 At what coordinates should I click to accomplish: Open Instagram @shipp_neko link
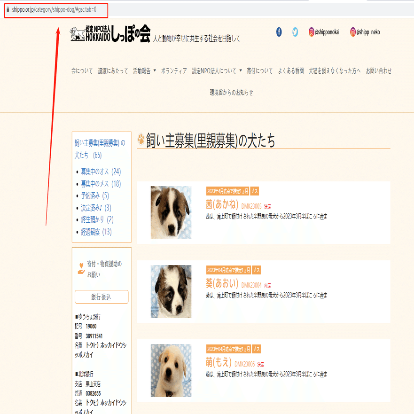click(x=365, y=32)
